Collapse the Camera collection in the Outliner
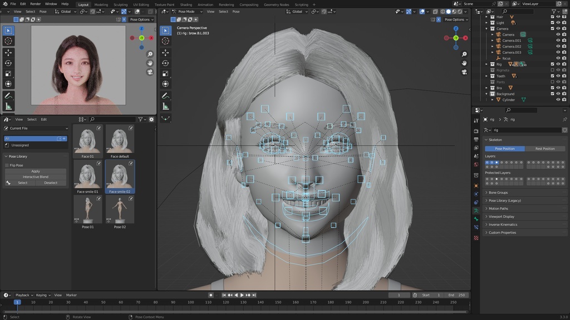 coord(486,28)
